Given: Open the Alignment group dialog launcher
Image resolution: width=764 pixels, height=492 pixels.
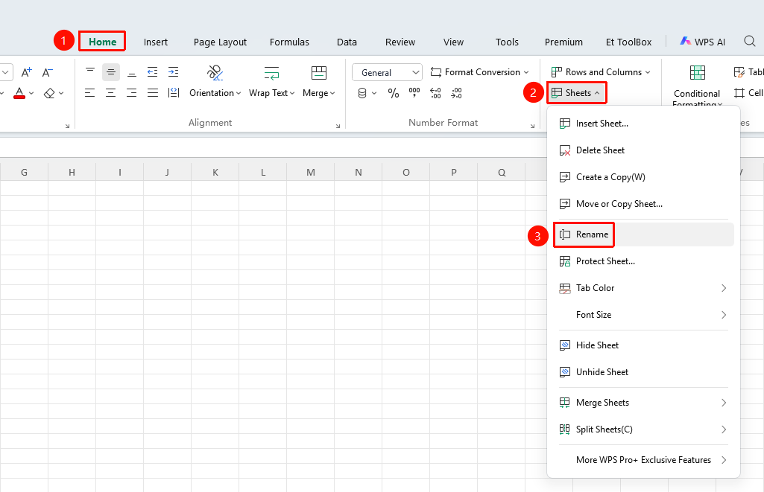Looking at the screenshot, I should (338, 126).
